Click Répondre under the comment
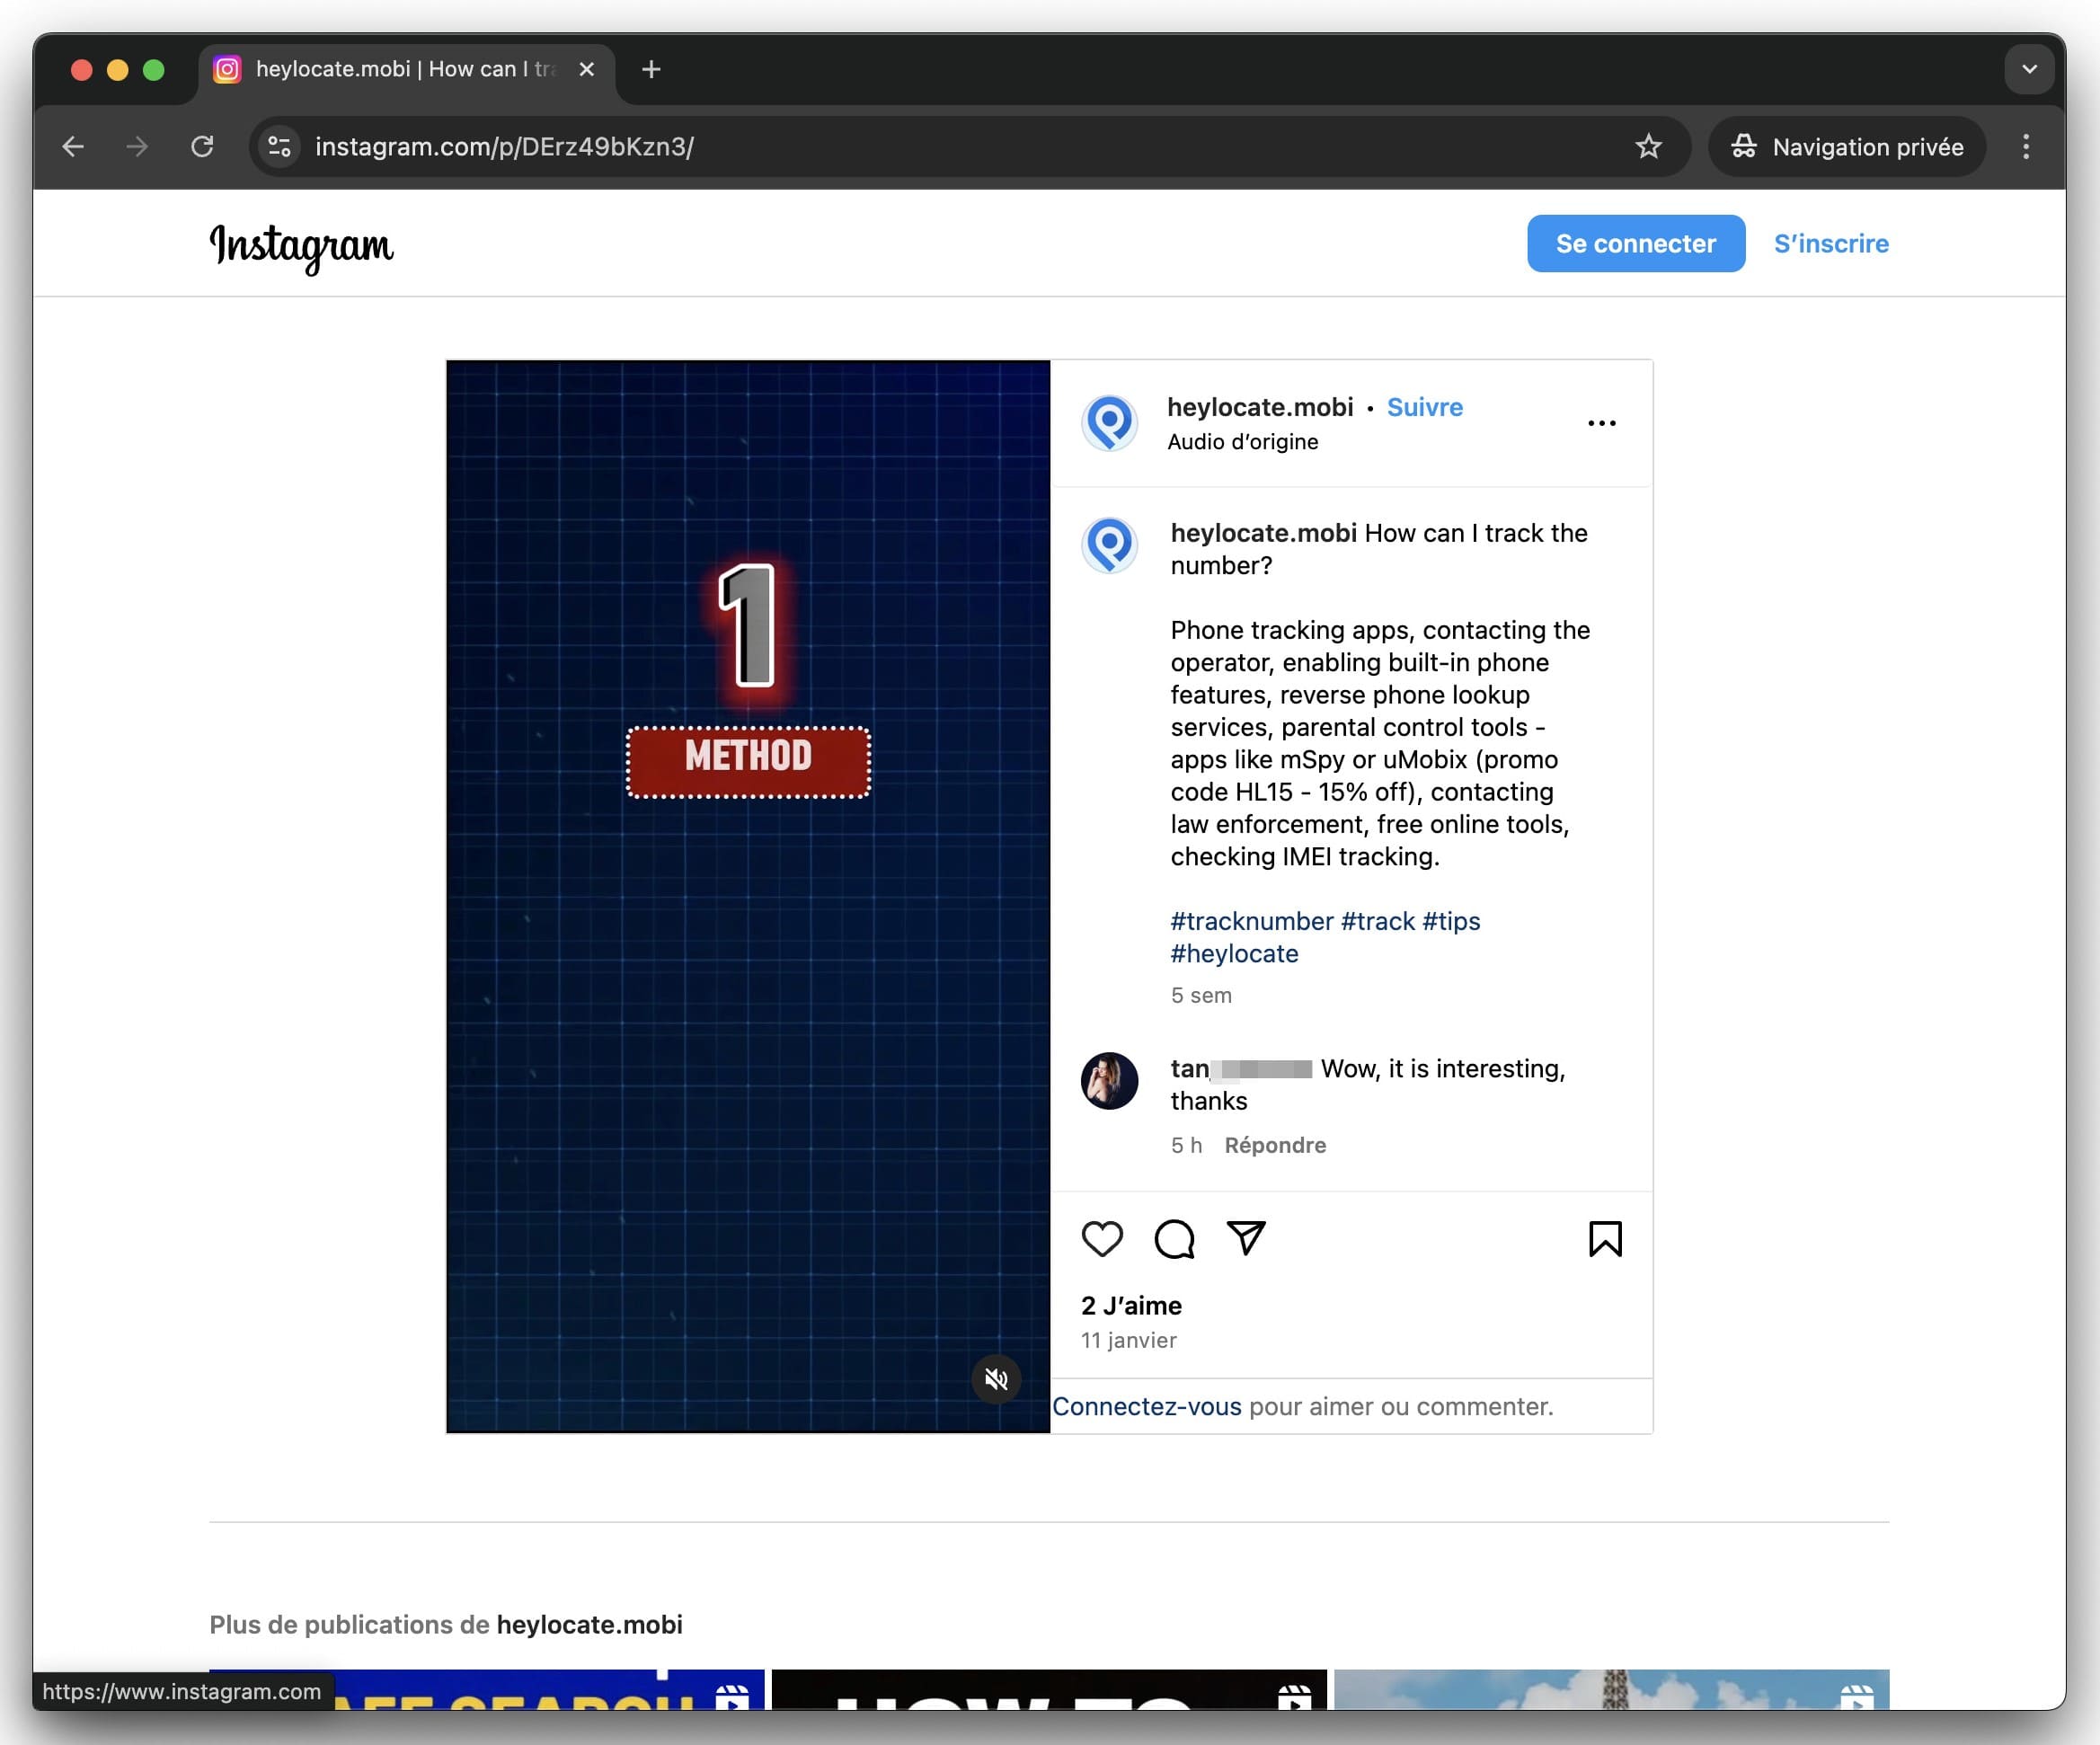The image size is (2100, 1745). [1275, 1145]
